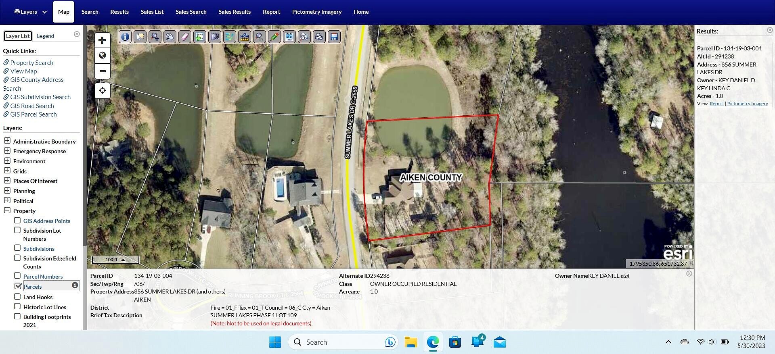Enable the GIS Address Points checkbox
The height and width of the screenshot is (354, 775).
tap(17, 221)
